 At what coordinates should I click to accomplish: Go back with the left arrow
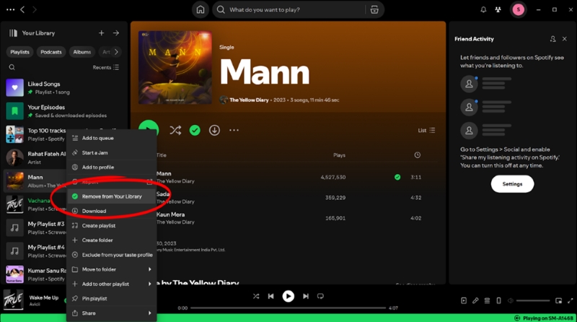click(22, 9)
